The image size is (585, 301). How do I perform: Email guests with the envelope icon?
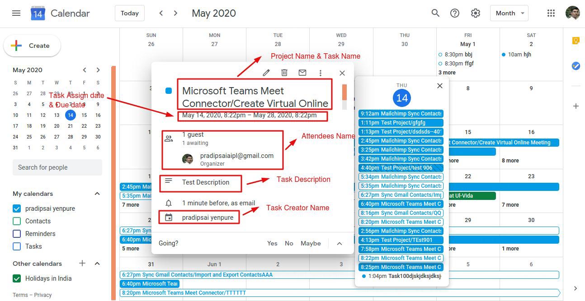point(302,73)
